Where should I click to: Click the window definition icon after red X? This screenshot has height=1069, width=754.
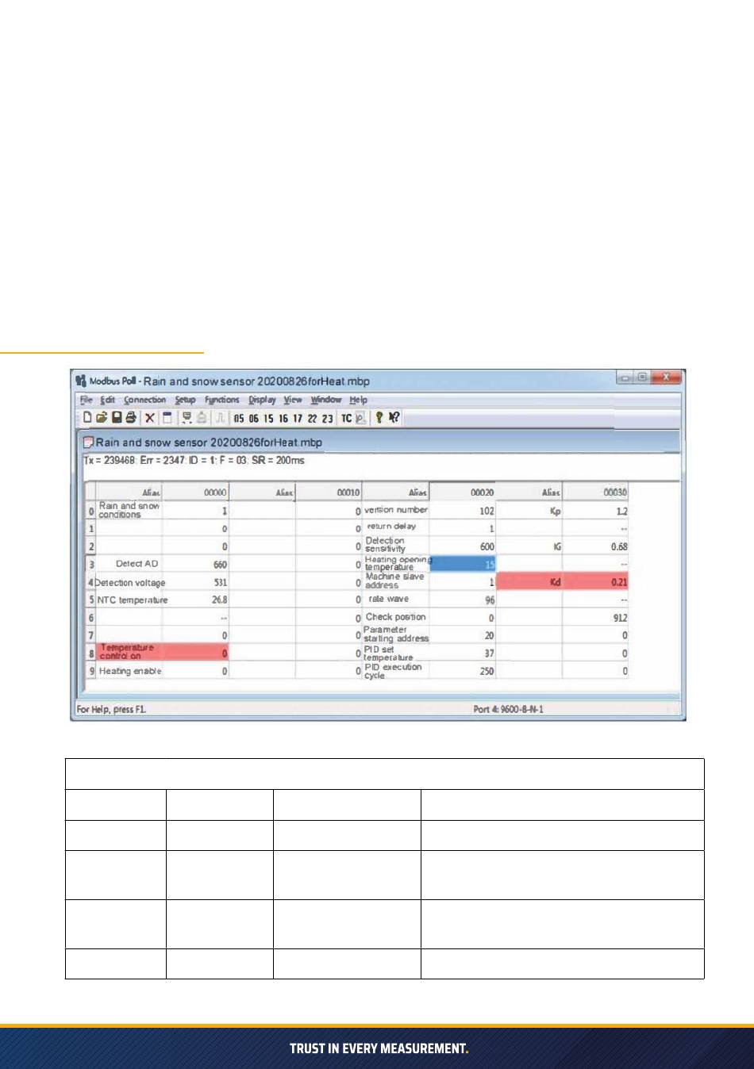click(167, 418)
